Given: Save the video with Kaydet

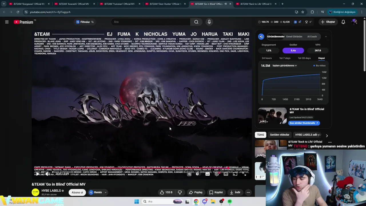Looking at the screenshot, I should point(216,192).
